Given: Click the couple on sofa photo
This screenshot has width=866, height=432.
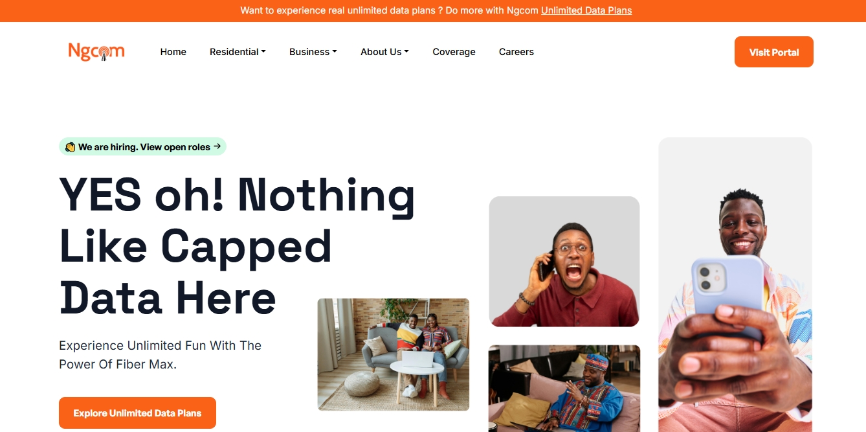Looking at the screenshot, I should (394, 354).
